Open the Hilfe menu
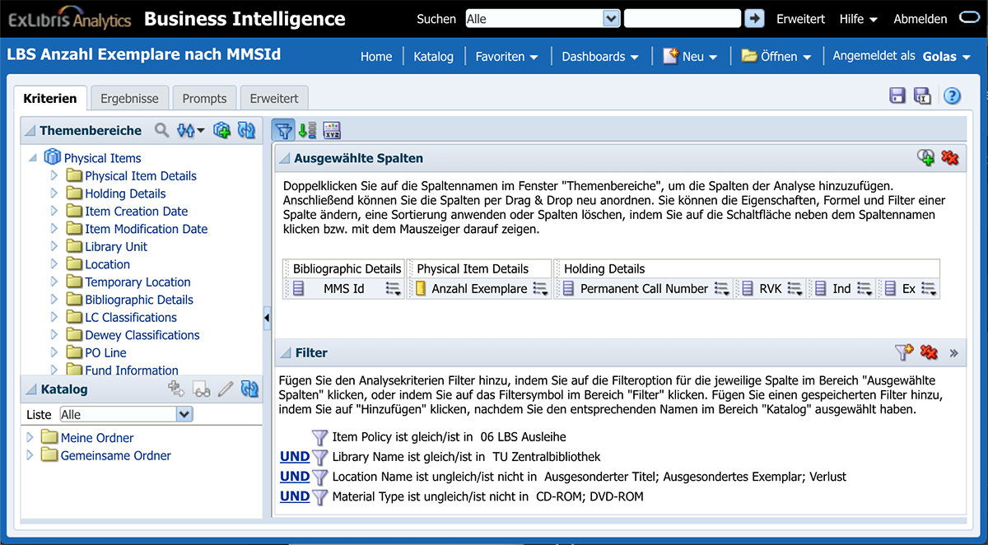This screenshot has height=545, width=988. (x=859, y=19)
